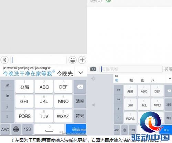172x143 pixels.
Task: Tap the space bar key on left keyboard
Action: tap(49, 129)
